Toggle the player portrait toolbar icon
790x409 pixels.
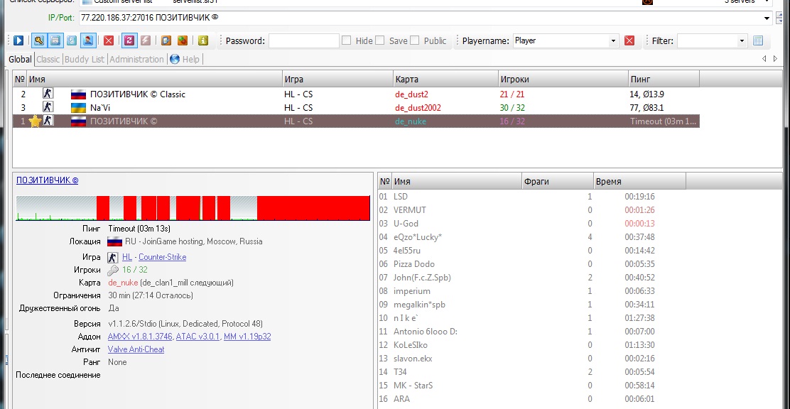[x=88, y=40]
